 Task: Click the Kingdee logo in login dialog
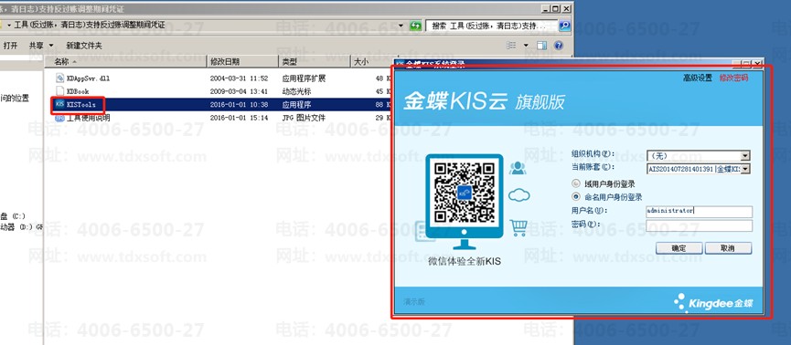point(714,302)
